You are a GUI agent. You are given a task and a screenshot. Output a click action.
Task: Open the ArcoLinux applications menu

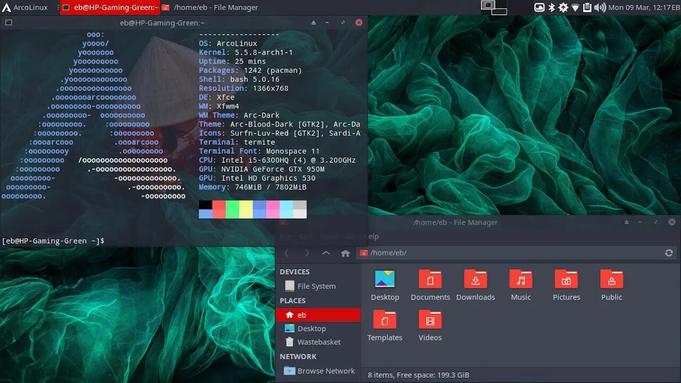[25, 7]
